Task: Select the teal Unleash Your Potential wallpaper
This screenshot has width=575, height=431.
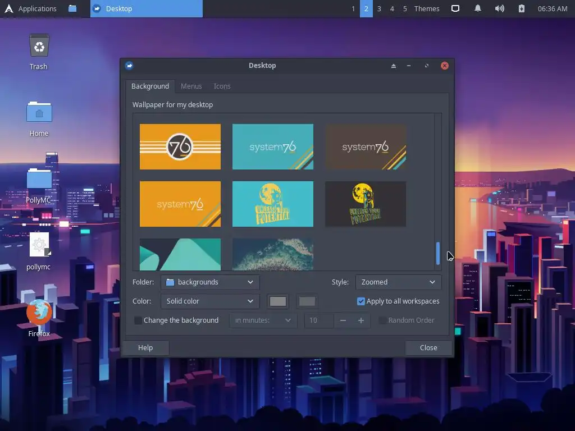Action: [273, 204]
